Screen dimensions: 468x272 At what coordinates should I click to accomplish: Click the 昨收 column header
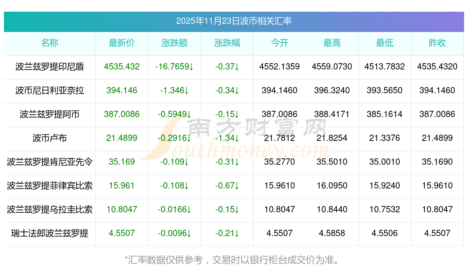pos(437,43)
